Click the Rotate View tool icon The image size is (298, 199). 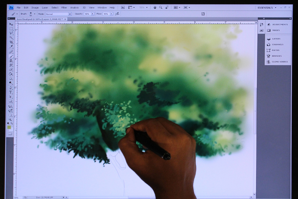point(167,7)
